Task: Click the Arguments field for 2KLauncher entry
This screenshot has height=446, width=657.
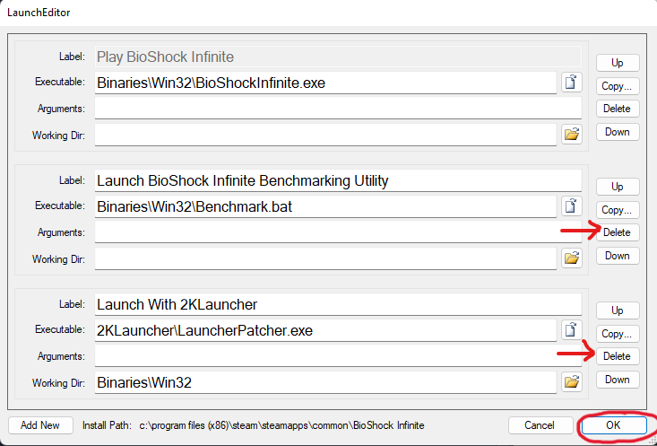Action: pos(338,356)
